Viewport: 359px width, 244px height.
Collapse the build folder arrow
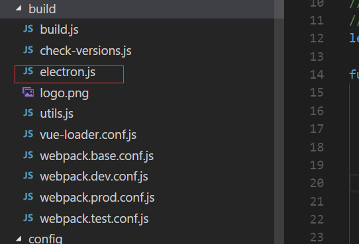(x=19, y=9)
